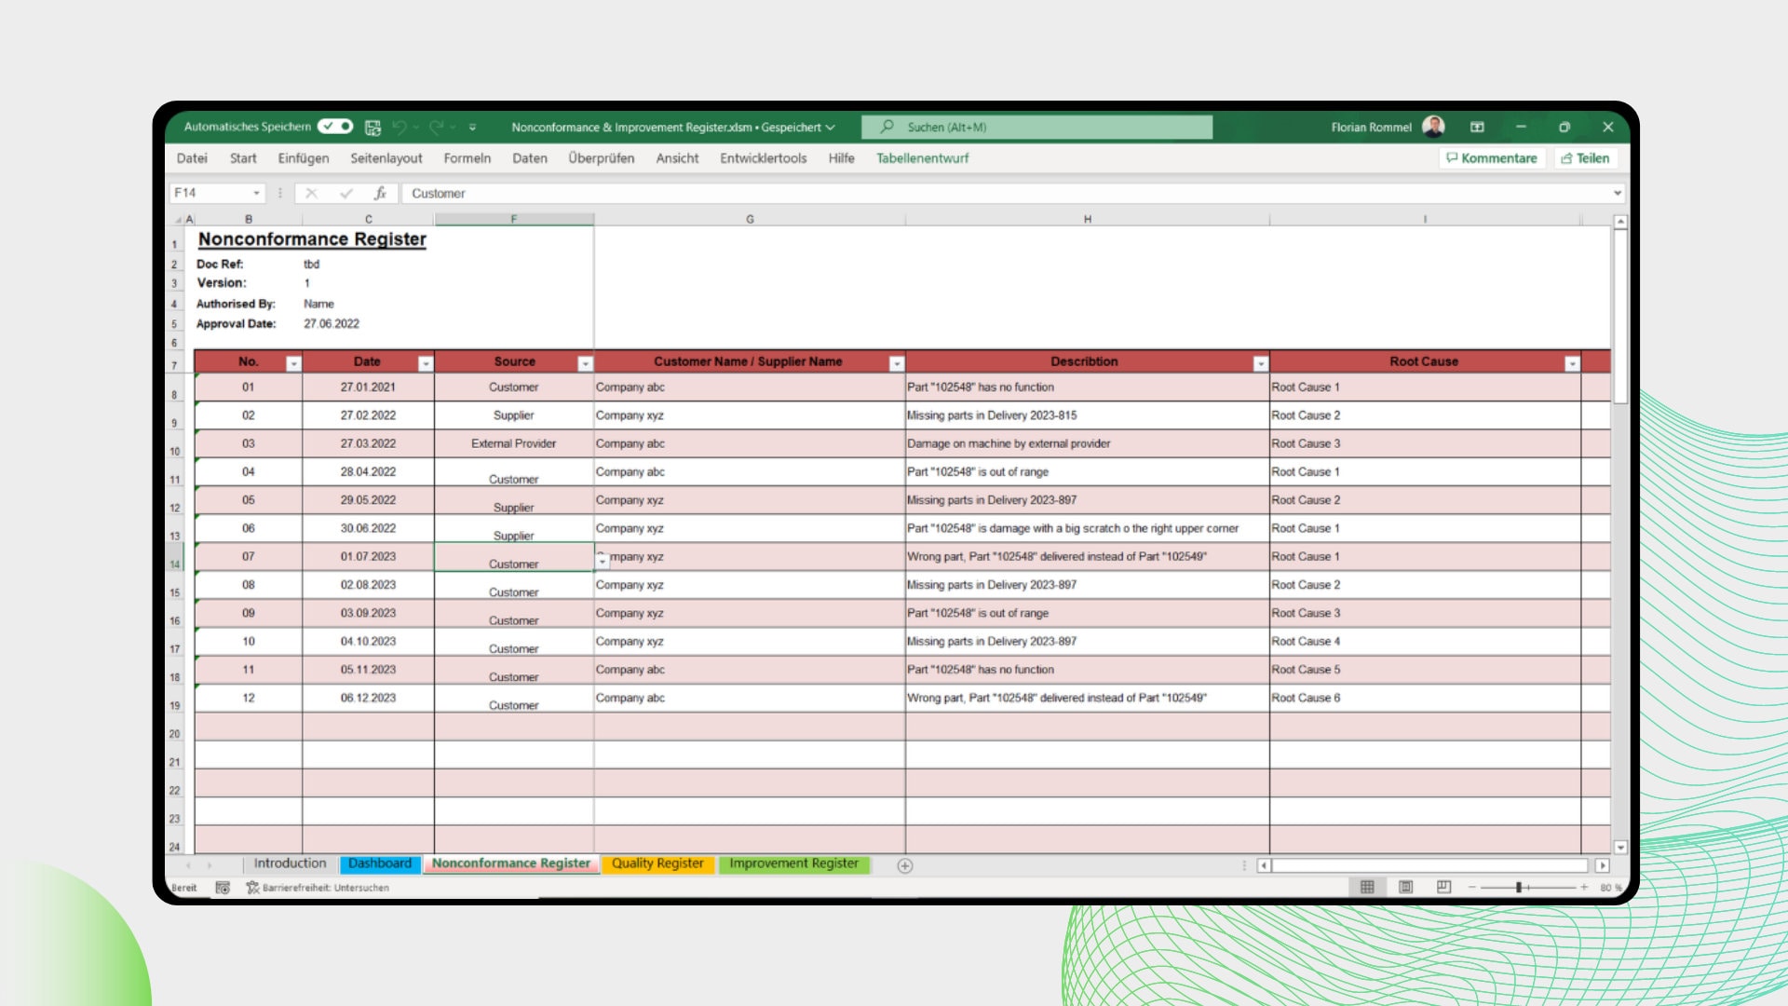
Task: Open the Hilfe ribbon tab
Action: tap(842, 158)
